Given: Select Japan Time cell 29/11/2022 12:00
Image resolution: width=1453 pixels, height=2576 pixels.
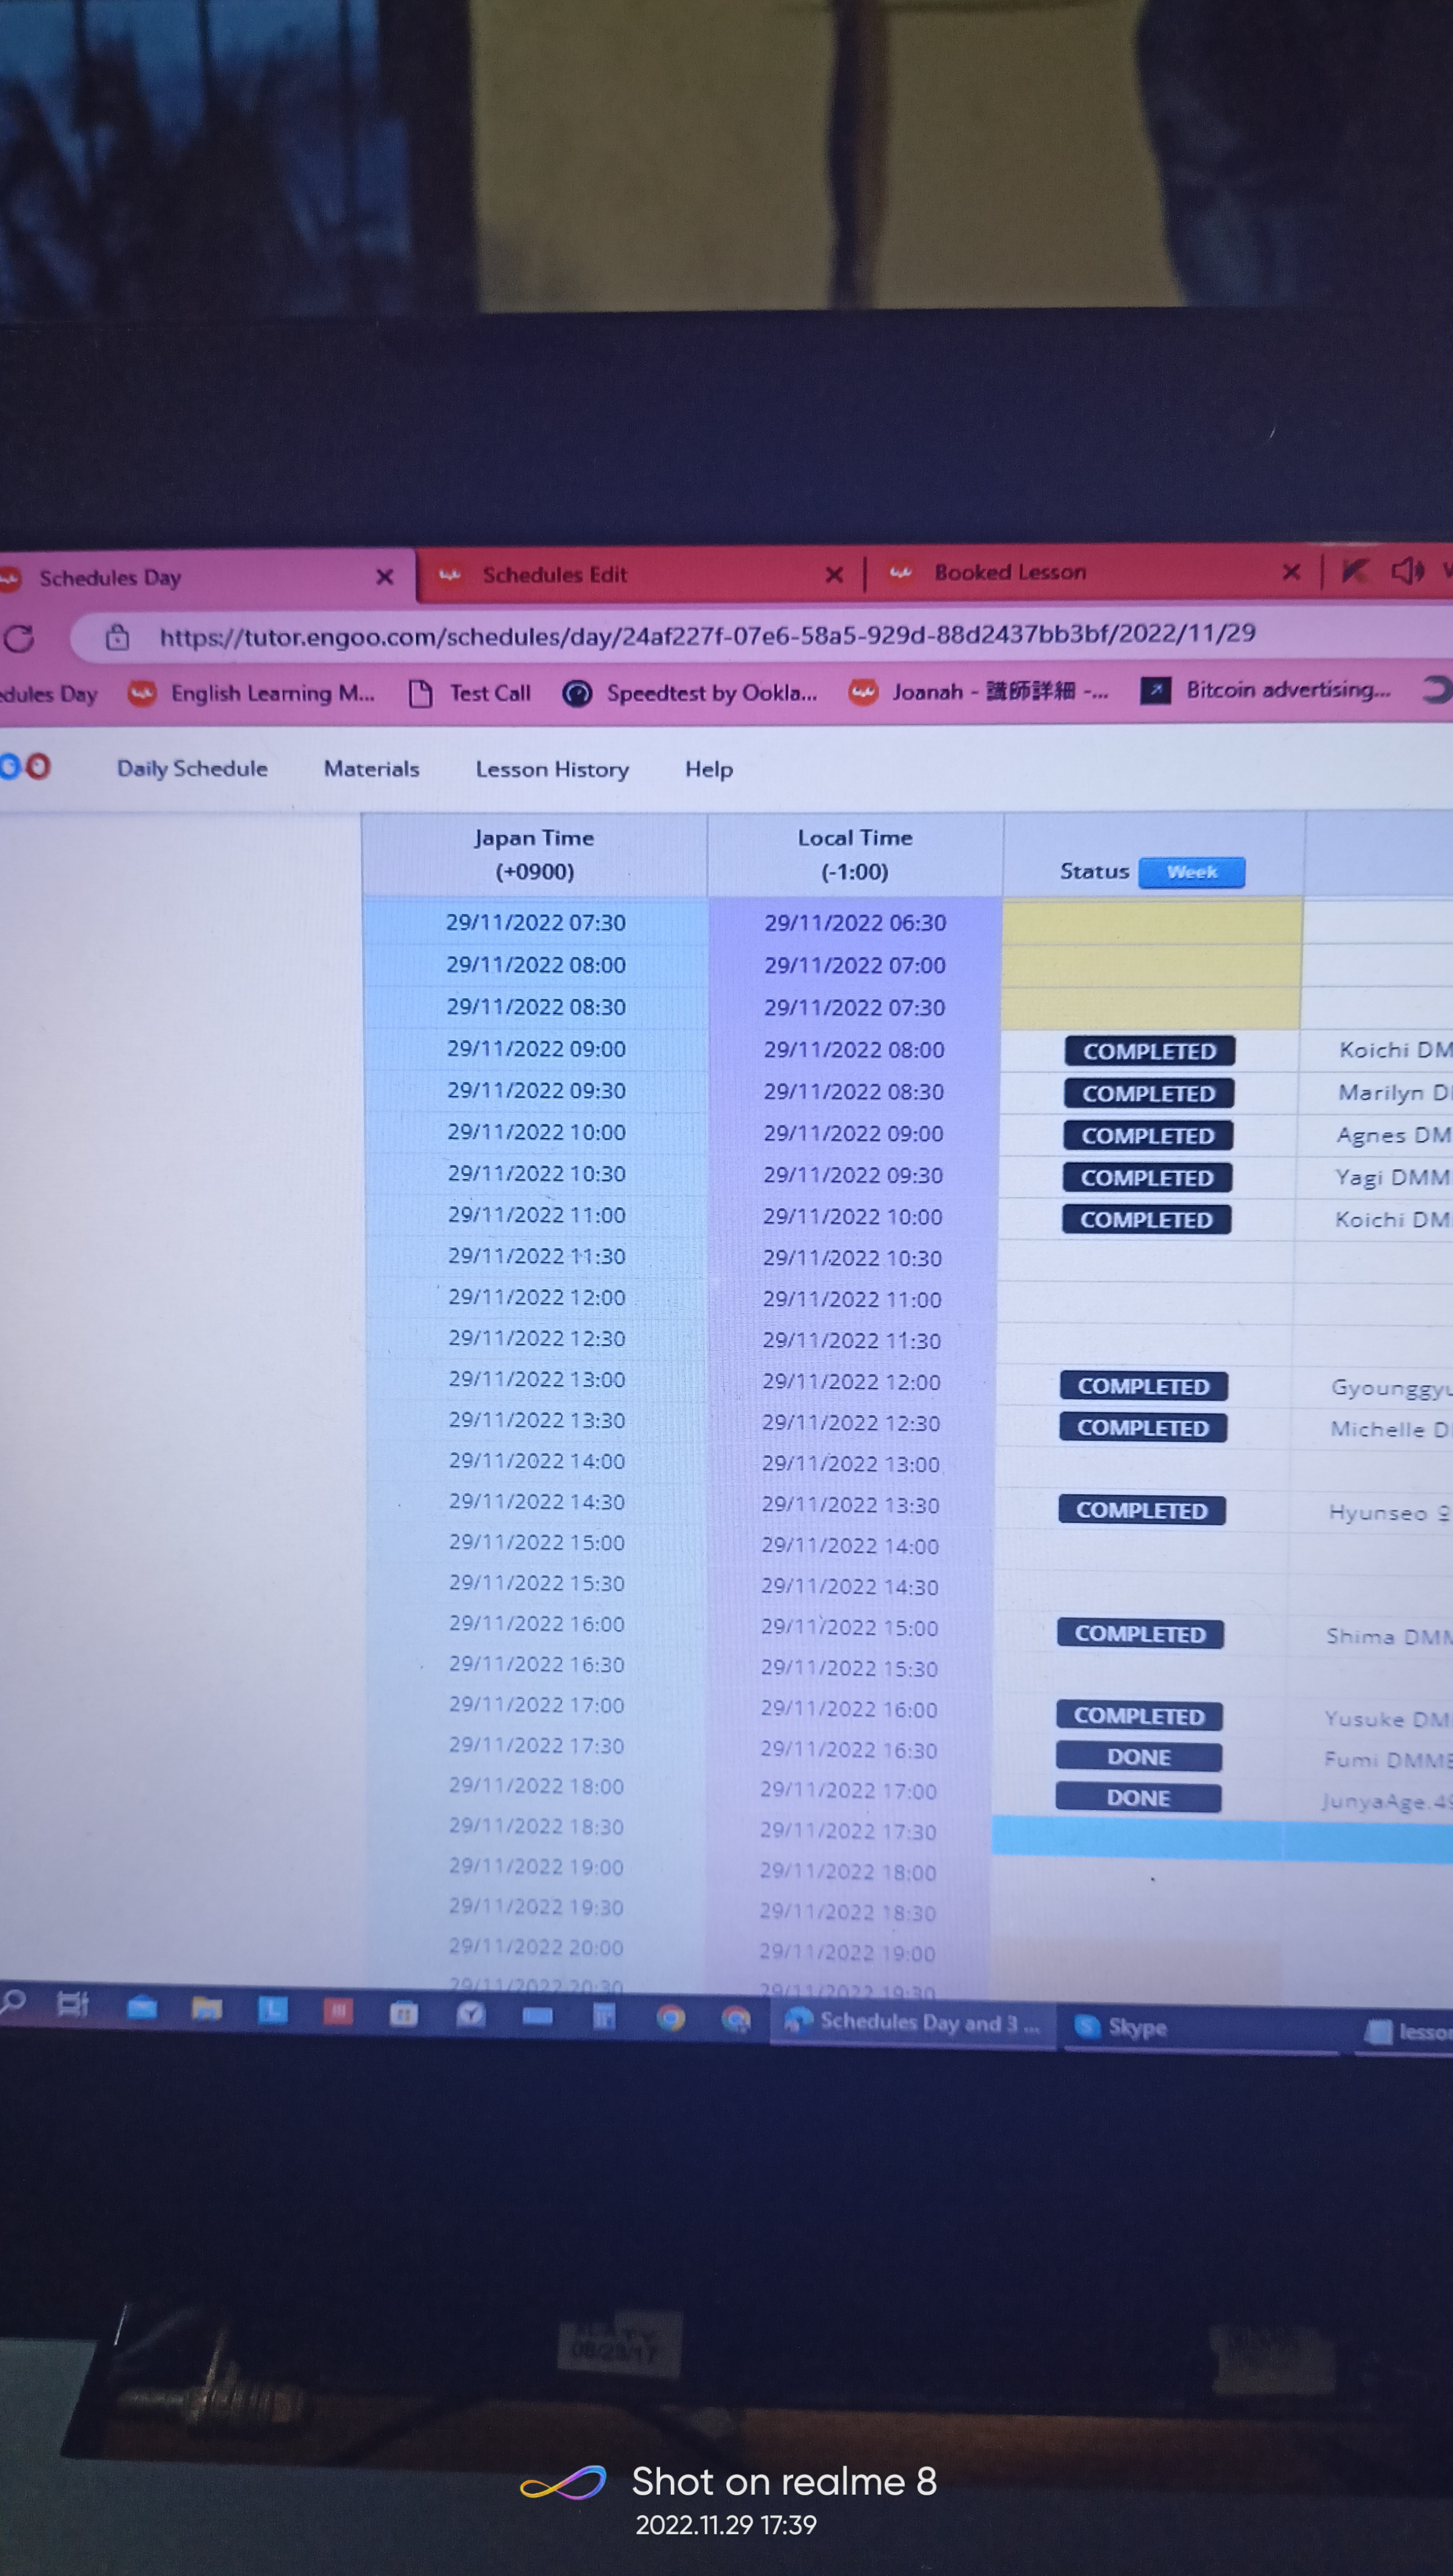Looking at the screenshot, I should tap(537, 1297).
